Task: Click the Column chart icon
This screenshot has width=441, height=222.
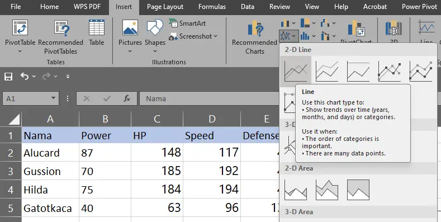Action: pyautogui.click(x=285, y=23)
